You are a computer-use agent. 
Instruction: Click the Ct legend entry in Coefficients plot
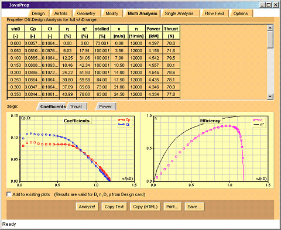tap(124, 124)
